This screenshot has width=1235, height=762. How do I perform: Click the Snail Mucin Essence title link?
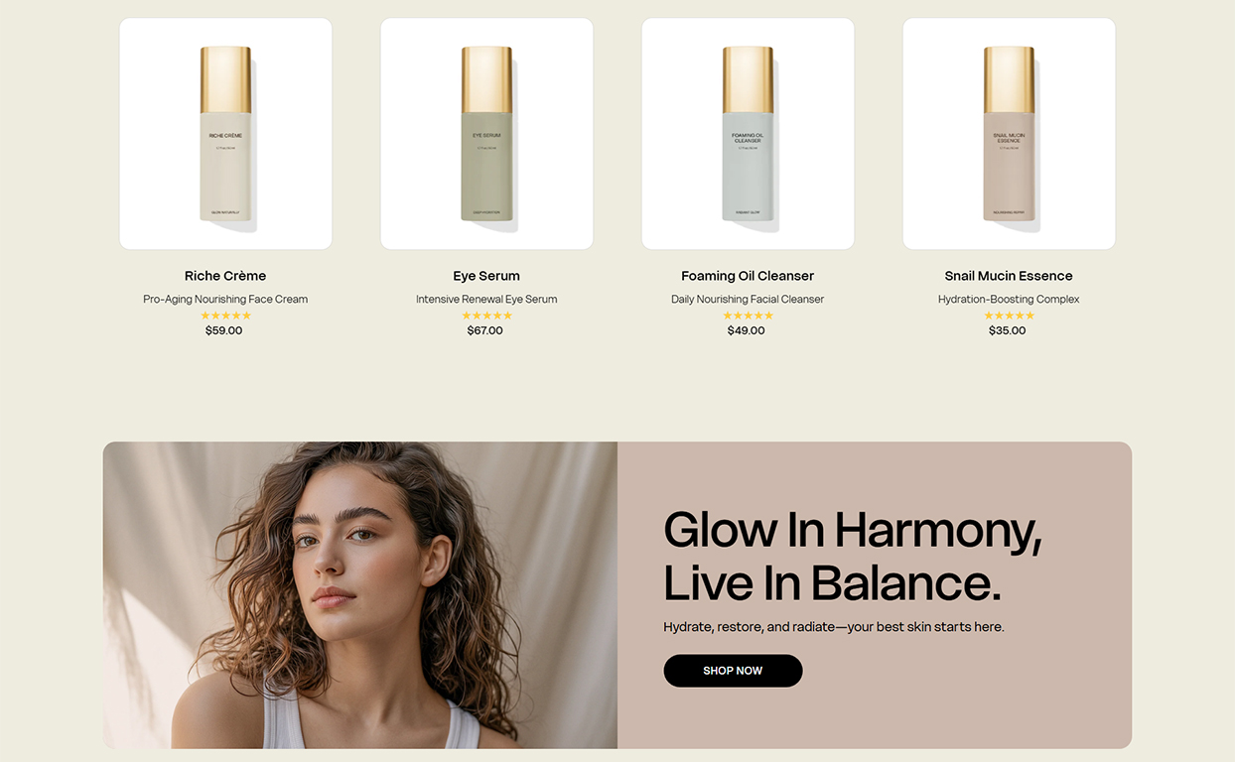coord(1009,276)
